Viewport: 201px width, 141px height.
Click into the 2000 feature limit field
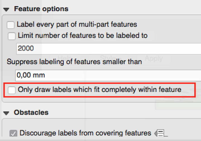click(106, 48)
